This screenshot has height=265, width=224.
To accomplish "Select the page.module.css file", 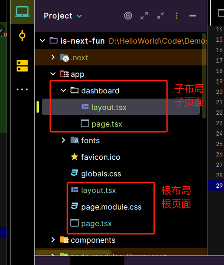I will (x=106, y=207).
